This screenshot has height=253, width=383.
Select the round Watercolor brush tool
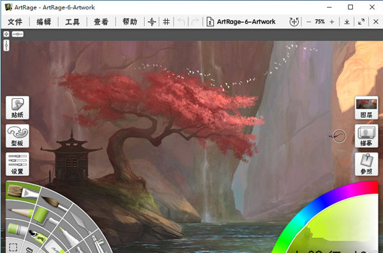tap(54, 203)
